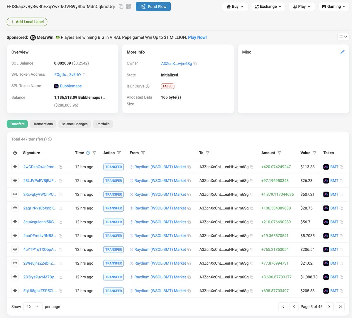Go to the next page of transfers
Viewport: 352px width, 318px height.
pyautogui.click(x=329, y=307)
